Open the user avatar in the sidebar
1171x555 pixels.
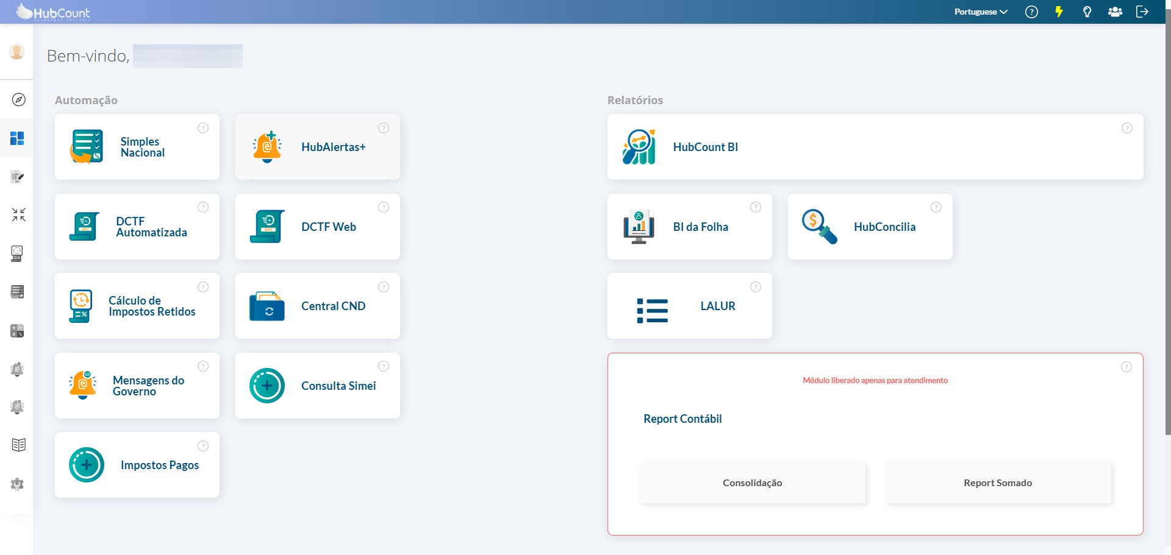(x=17, y=52)
